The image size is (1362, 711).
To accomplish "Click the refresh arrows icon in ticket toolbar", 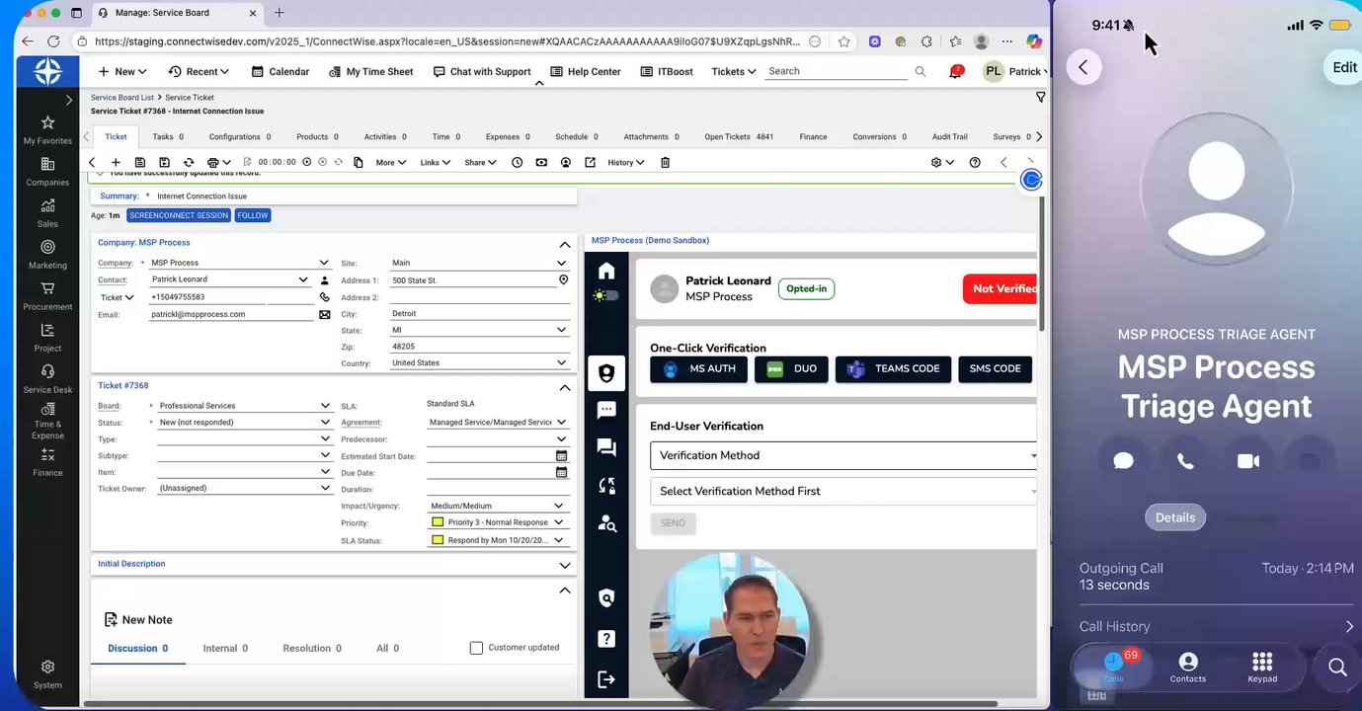I will pyautogui.click(x=188, y=162).
